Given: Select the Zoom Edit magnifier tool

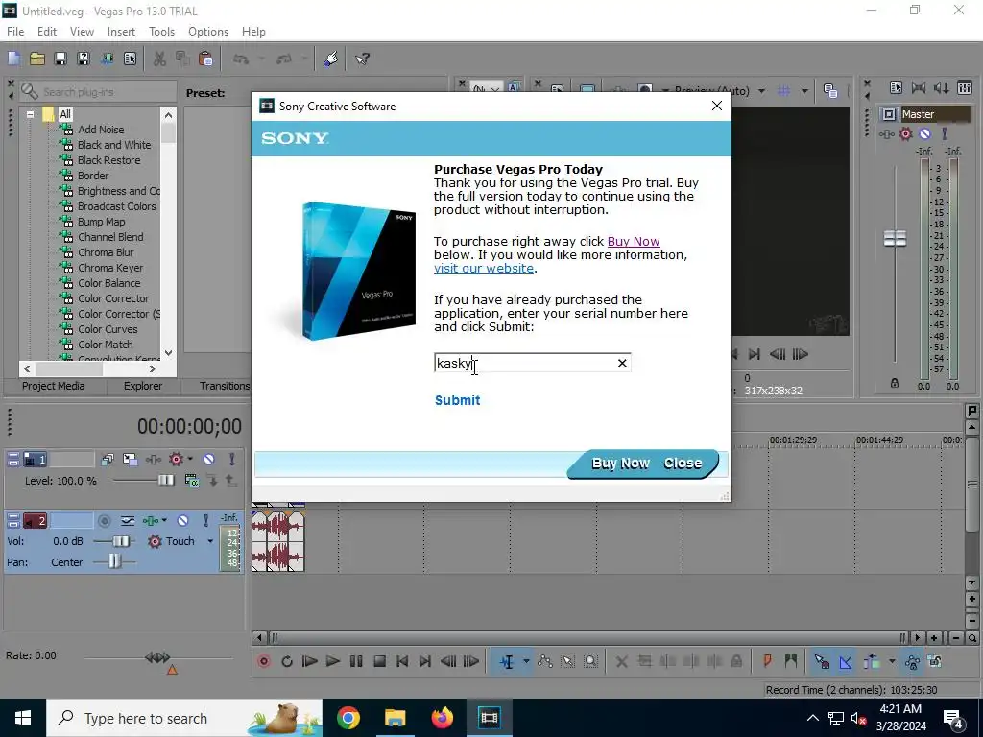Looking at the screenshot, I should (x=590, y=661).
